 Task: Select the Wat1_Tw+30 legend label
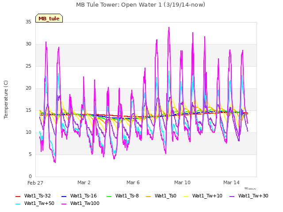coord(253,196)
